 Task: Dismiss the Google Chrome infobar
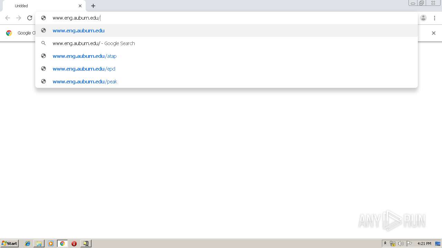point(434,33)
